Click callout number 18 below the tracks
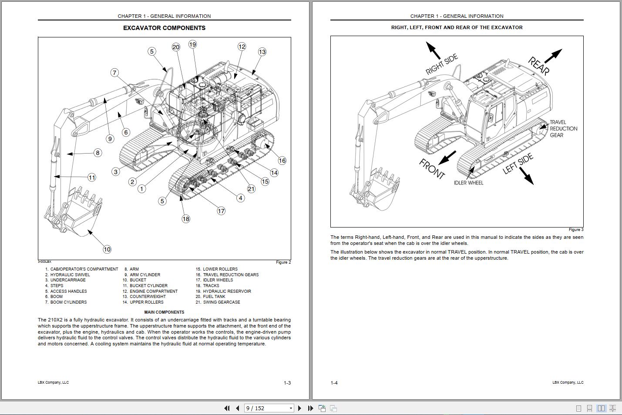Image resolution: width=622 pixels, height=415 pixels. pos(186,219)
